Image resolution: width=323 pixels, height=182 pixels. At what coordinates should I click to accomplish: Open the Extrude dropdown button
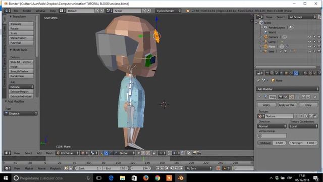(x=21, y=87)
